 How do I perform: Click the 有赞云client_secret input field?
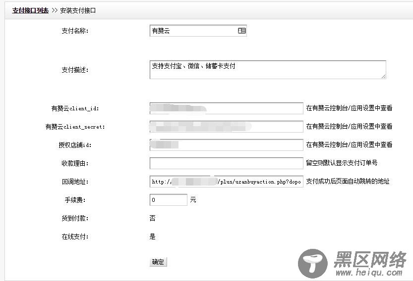point(226,127)
